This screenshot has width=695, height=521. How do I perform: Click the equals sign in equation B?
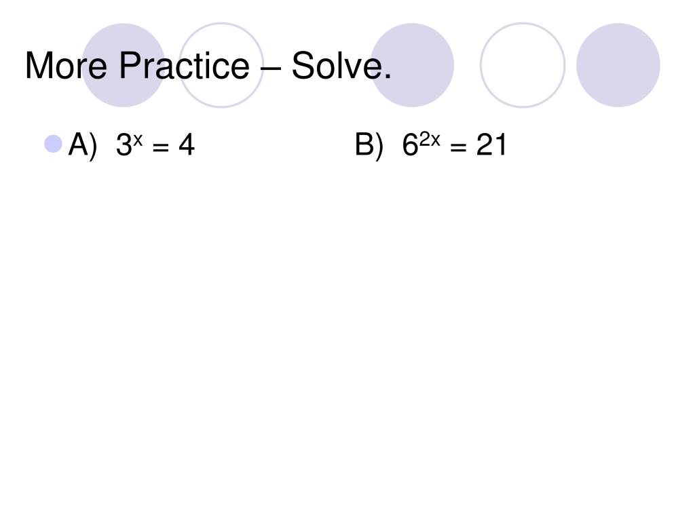tap(458, 147)
